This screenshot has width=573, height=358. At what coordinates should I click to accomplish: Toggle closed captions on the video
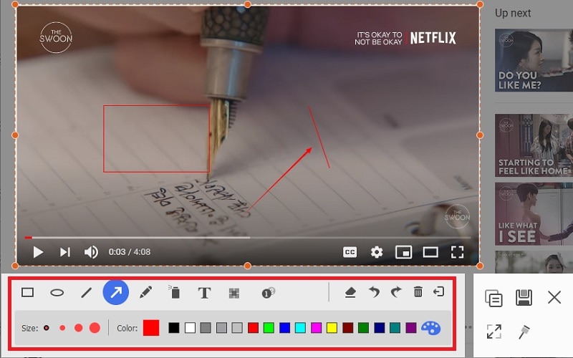pyautogui.click(x=350, y=252)
